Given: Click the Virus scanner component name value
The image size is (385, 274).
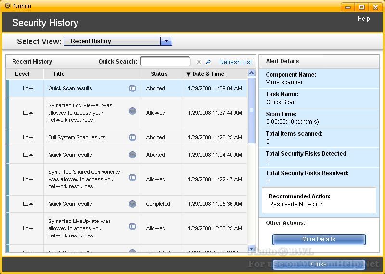Looking at the screenshot, I should pyautogui.click(x=284, y=82).
